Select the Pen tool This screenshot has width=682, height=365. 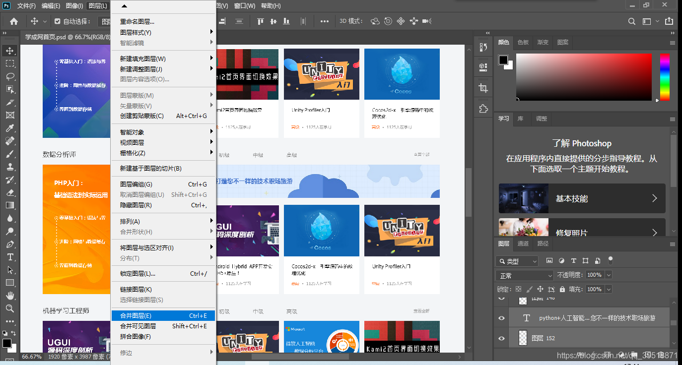point(10,244)
